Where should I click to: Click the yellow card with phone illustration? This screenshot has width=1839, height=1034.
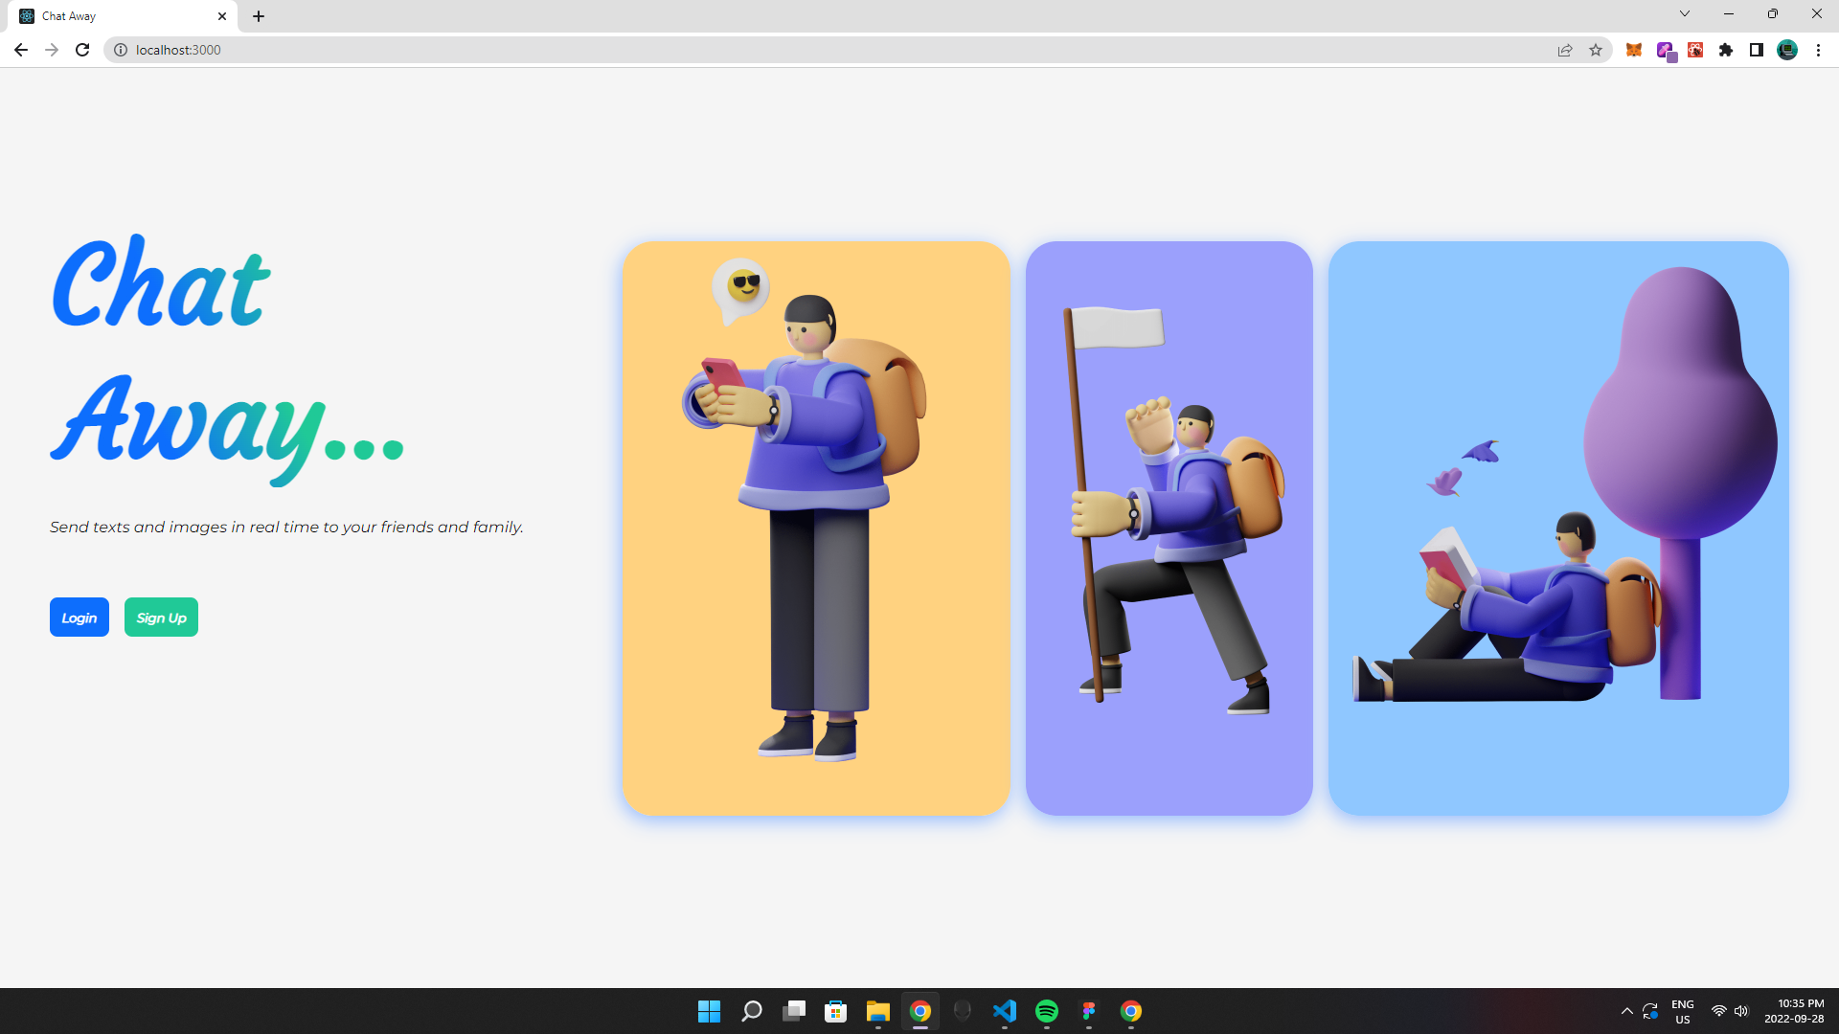(816, 528)
